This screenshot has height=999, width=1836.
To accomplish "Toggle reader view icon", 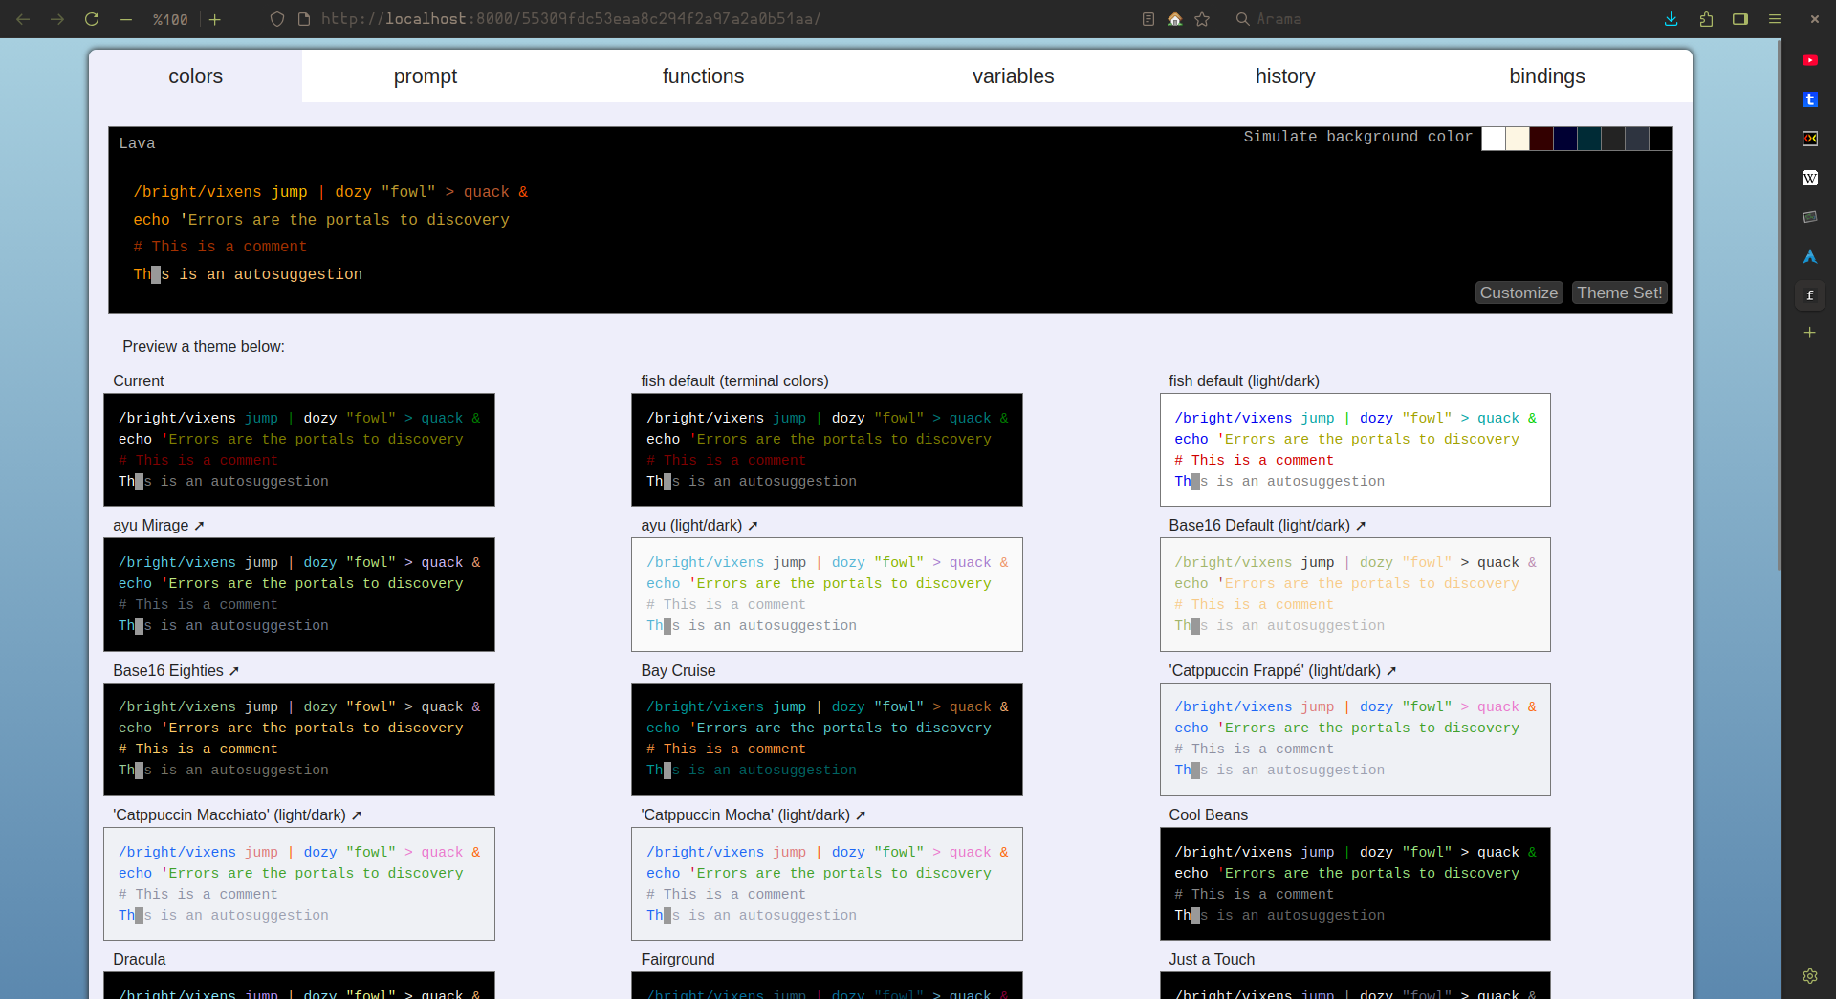I will pos(1148,19).
